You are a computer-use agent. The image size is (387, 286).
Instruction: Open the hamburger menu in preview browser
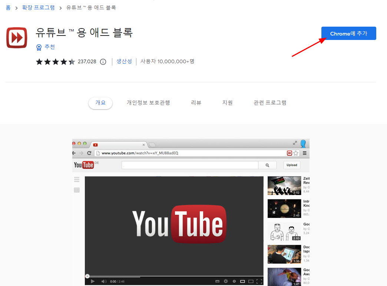(305, 153)
